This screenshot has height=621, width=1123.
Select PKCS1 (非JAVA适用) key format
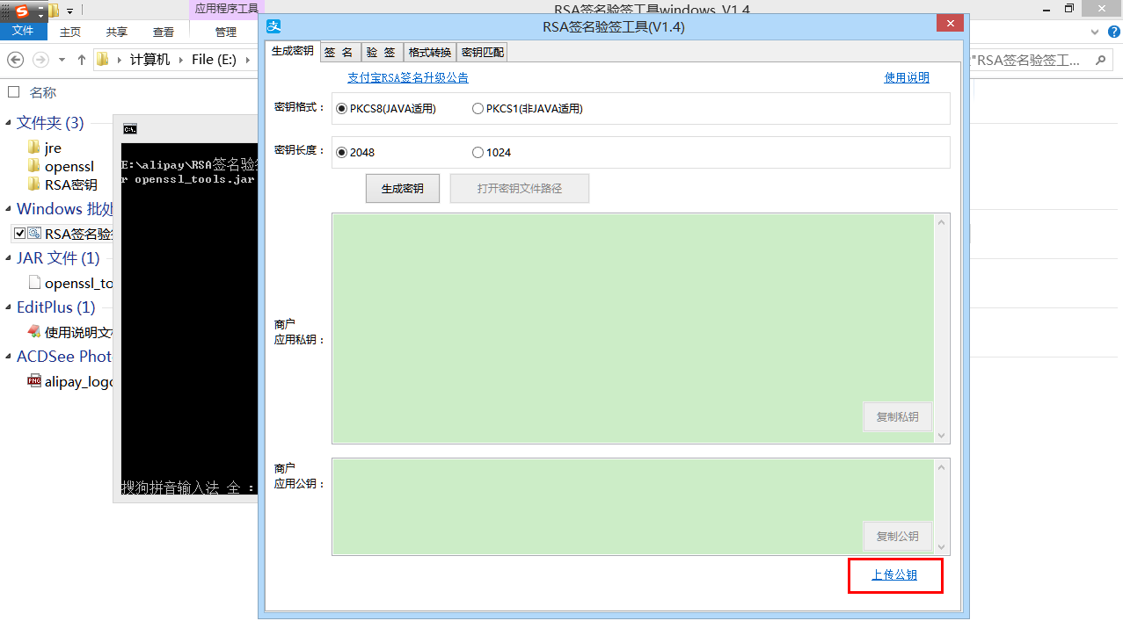tap(478, 109)
